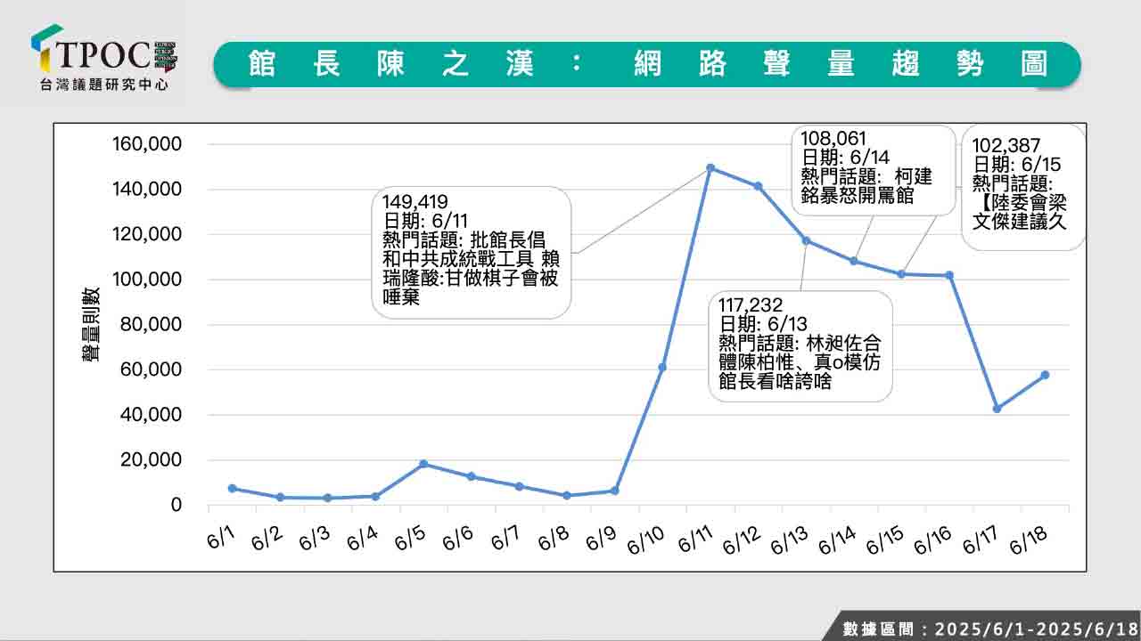Click the 6/17 dip data point

997,409
